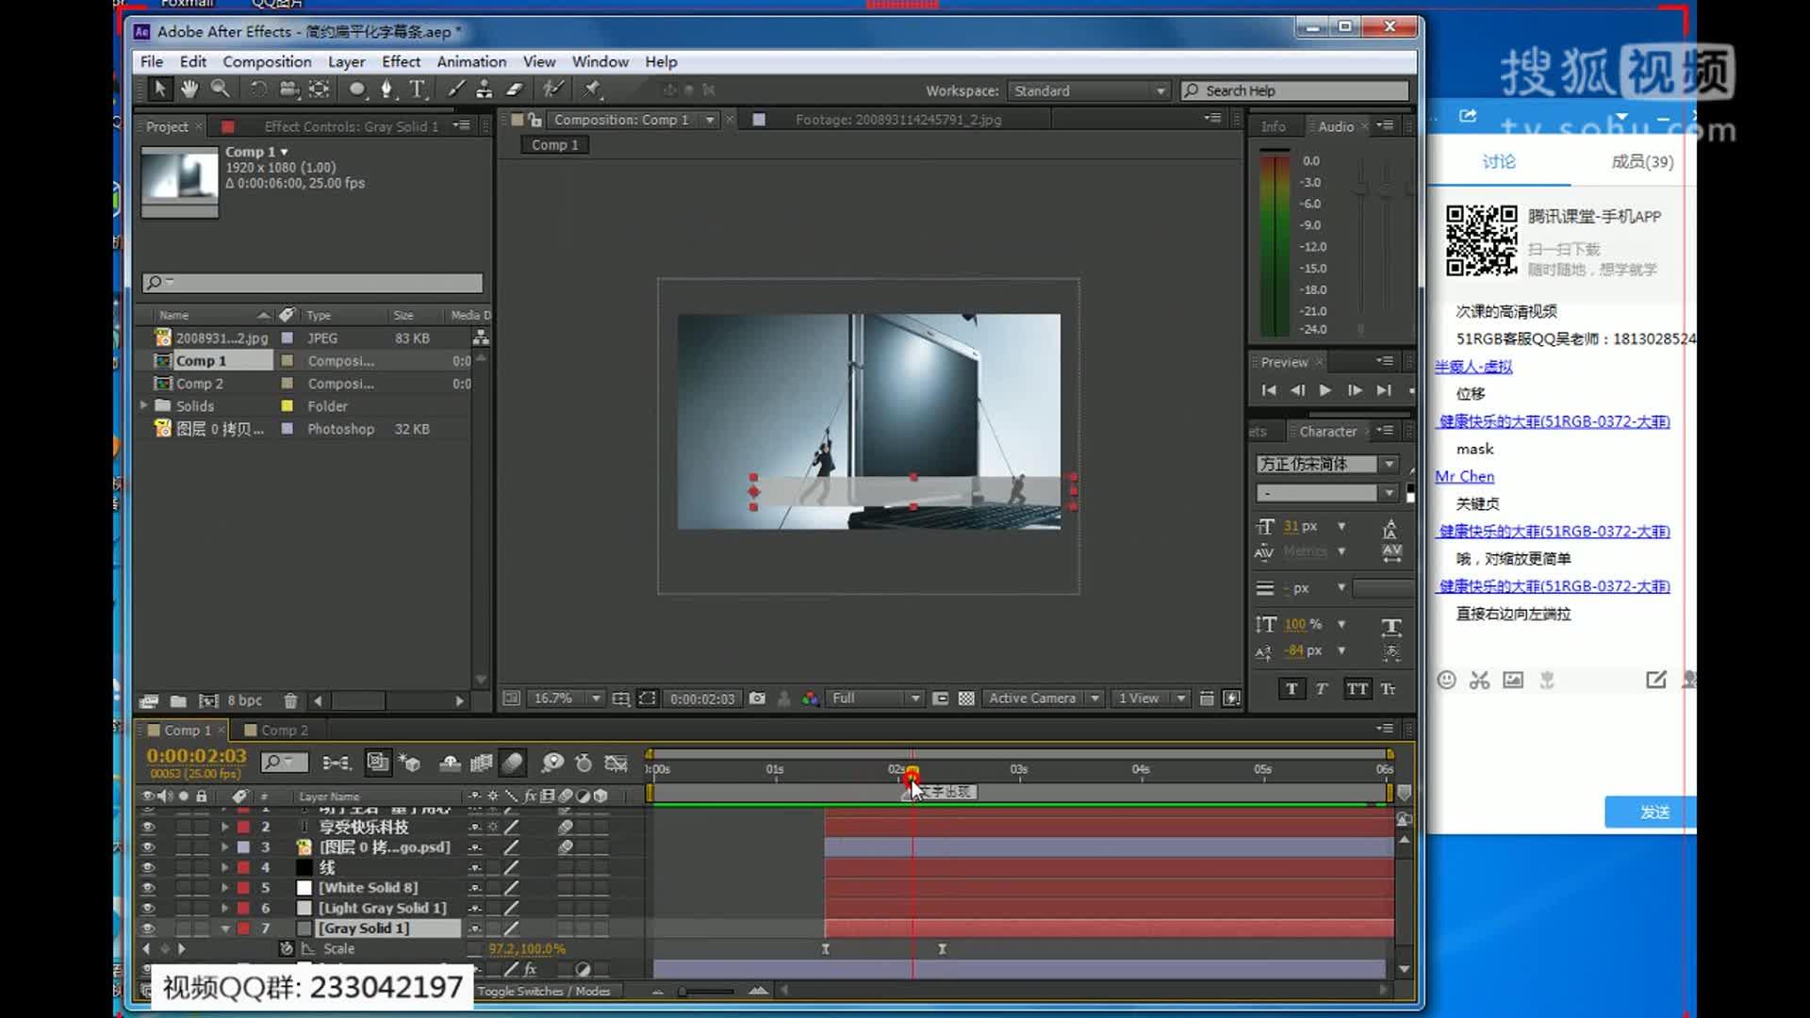Select the Hand tool
1810x1018 pixels.
pos(189,90)
